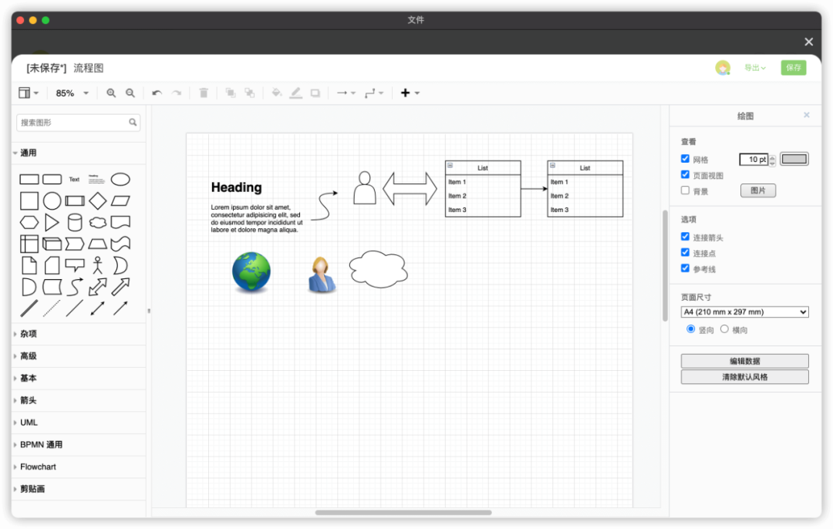This screenshot has height=529, width=833.
Task: Select the actor stick figure shape
Action: point(98,265)
